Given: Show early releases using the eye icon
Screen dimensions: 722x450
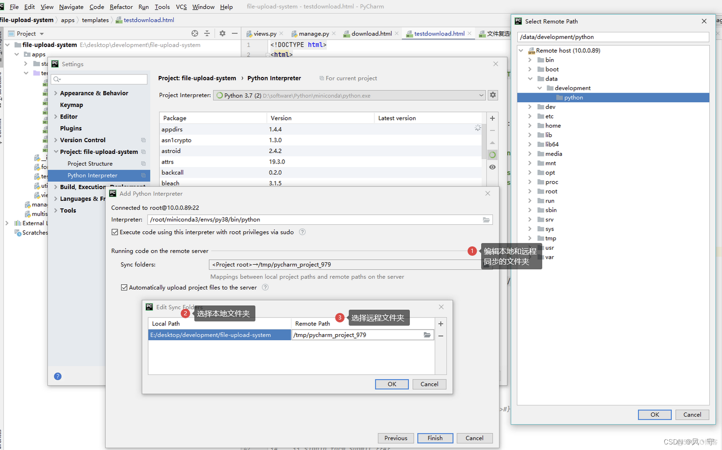Looking at the screenshot, I should [492, 167].
